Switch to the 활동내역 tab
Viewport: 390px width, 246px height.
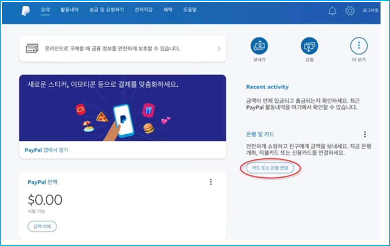coord(70,10)
